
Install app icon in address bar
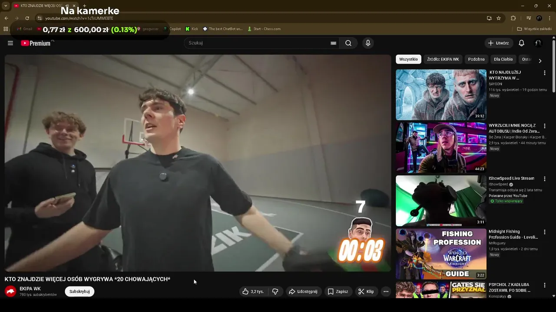(489, 18)
